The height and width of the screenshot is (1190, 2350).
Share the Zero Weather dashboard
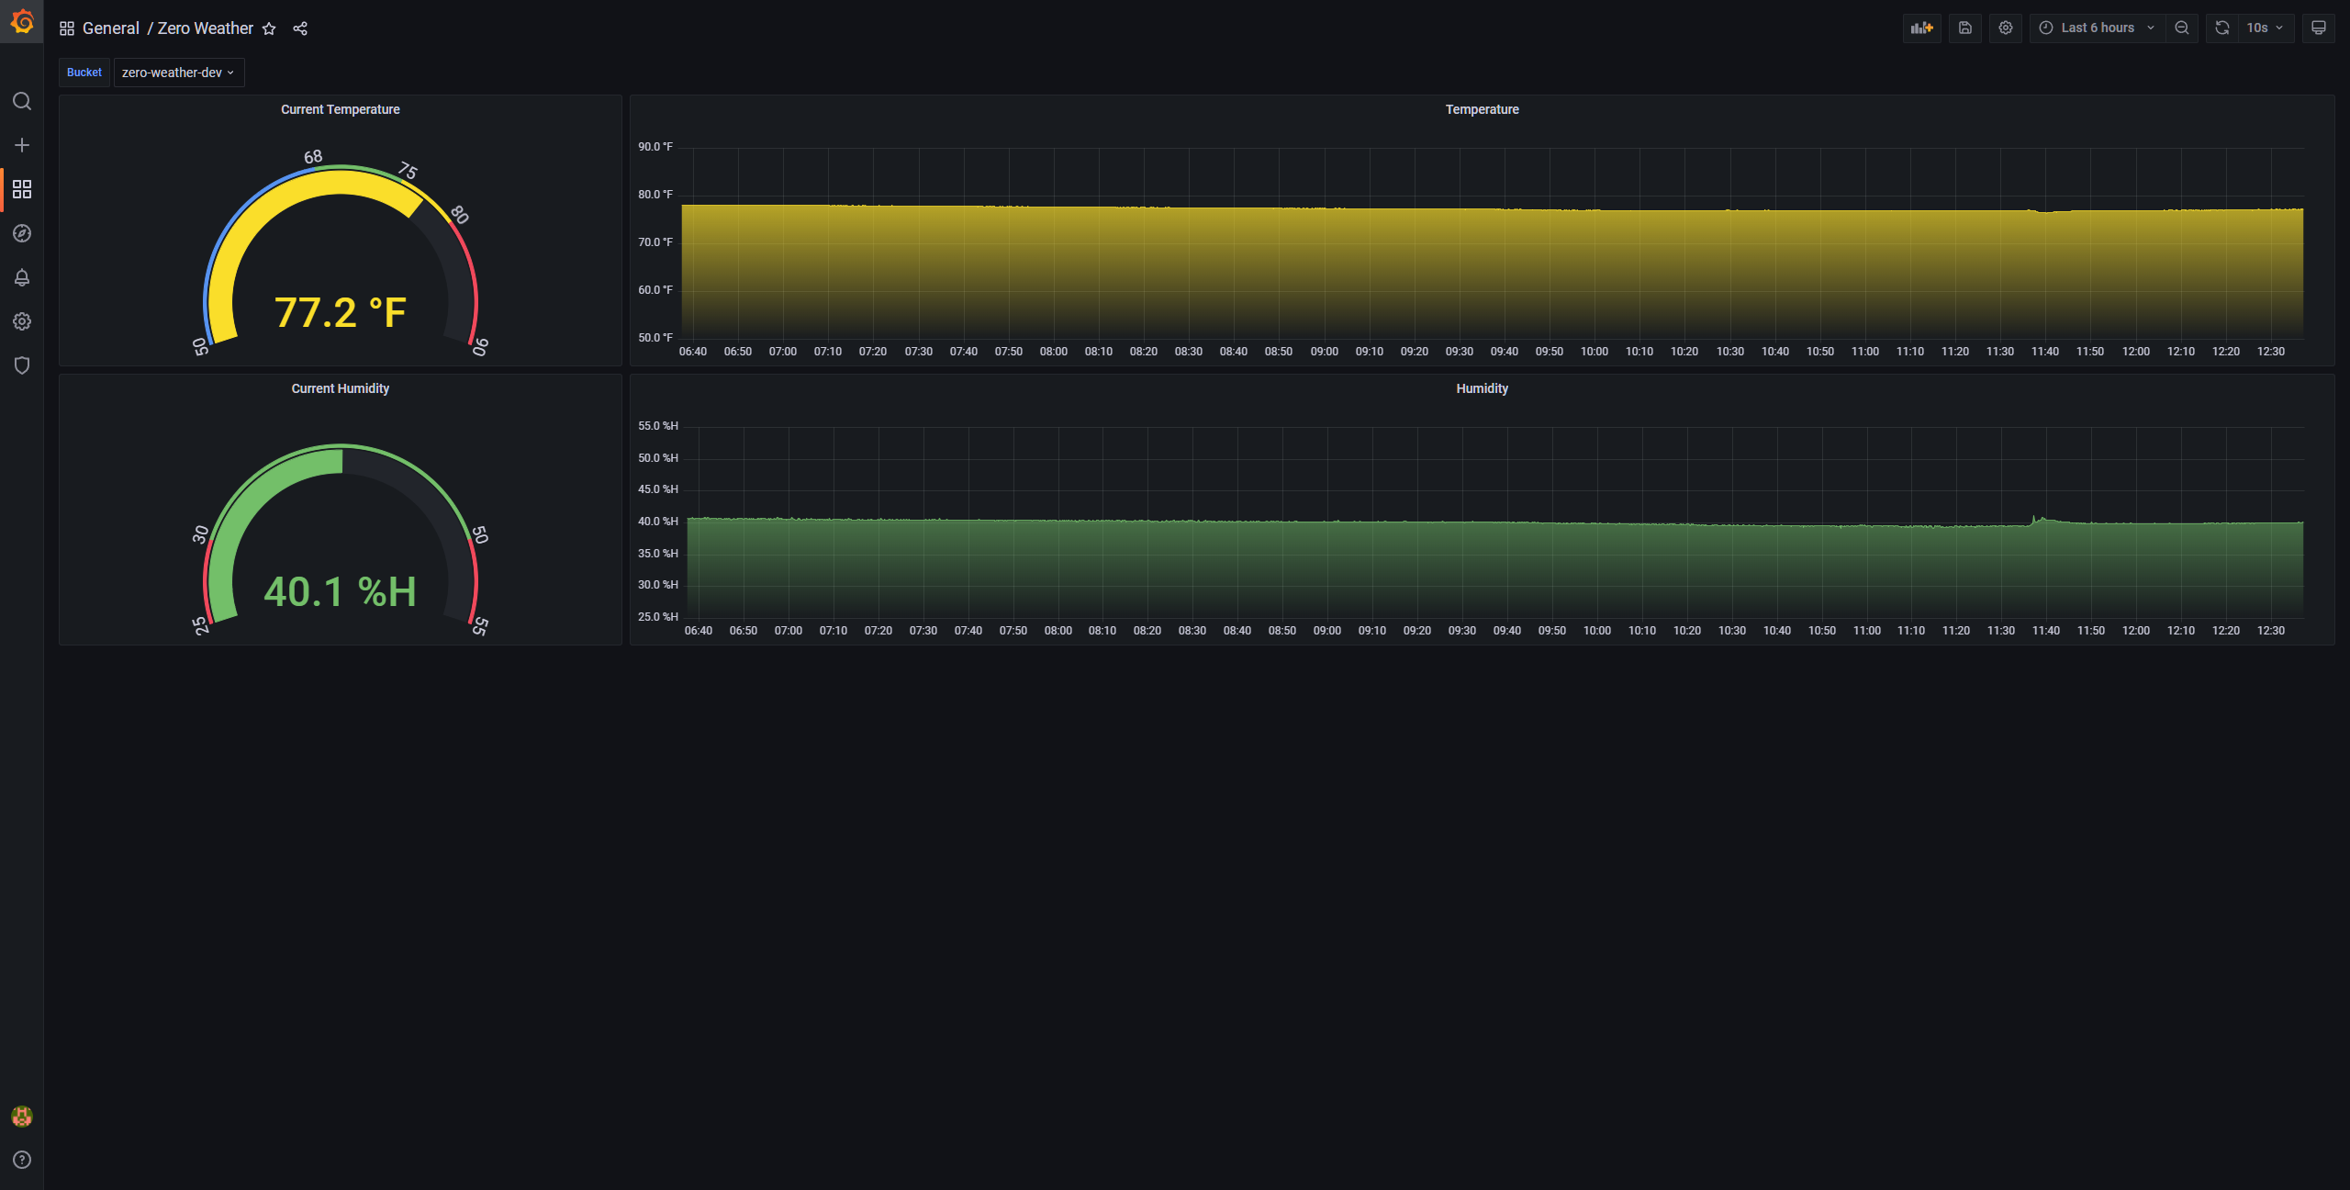[300, 28]
